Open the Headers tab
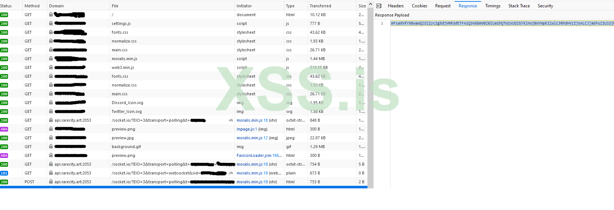 pos(396,6)
